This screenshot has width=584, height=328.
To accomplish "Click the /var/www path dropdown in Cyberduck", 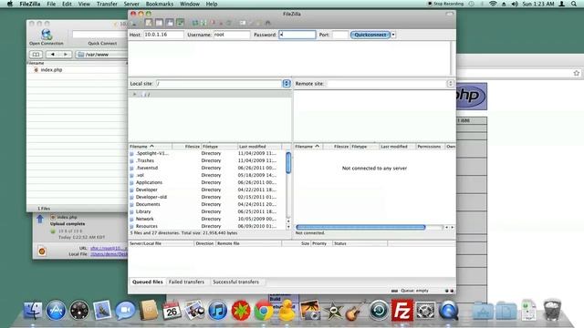I will click(101, 55).
